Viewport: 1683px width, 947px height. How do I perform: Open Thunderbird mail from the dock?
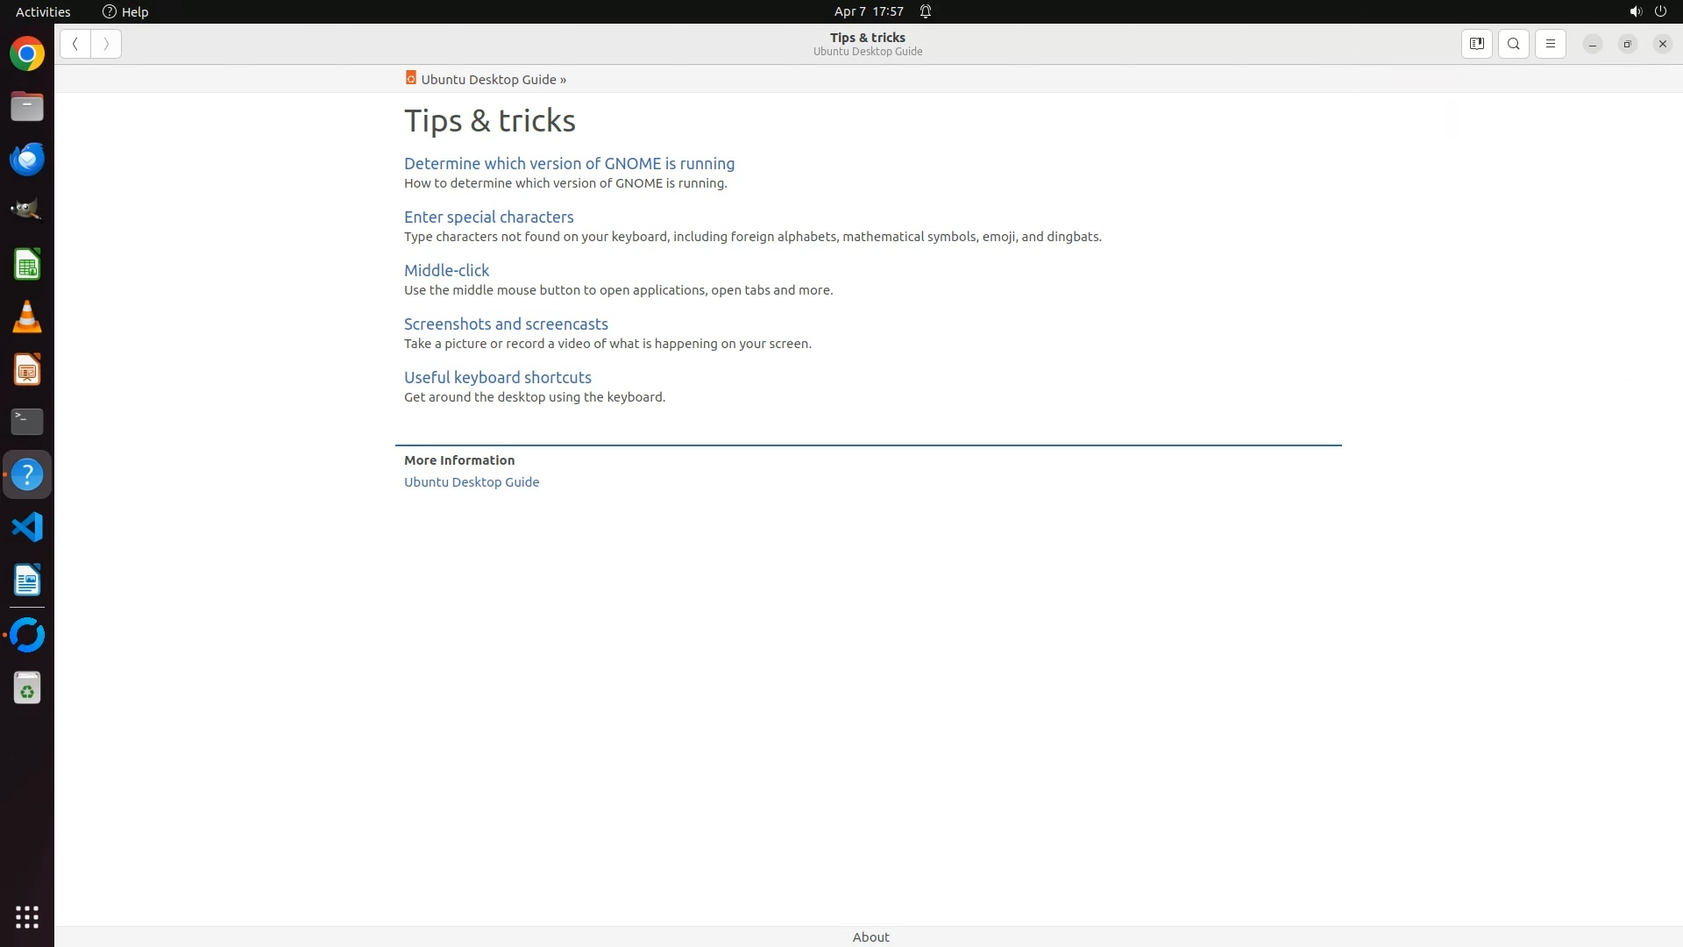(27, 160)
